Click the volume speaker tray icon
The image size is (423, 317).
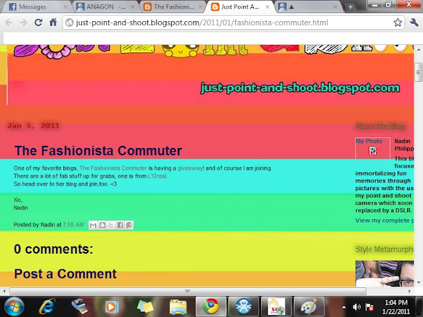click(357, 307)
